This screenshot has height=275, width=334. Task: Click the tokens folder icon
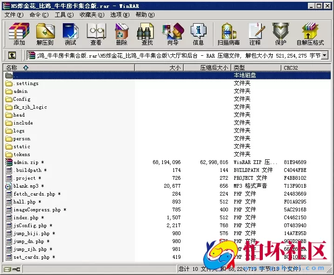click(x=9, y=154)
